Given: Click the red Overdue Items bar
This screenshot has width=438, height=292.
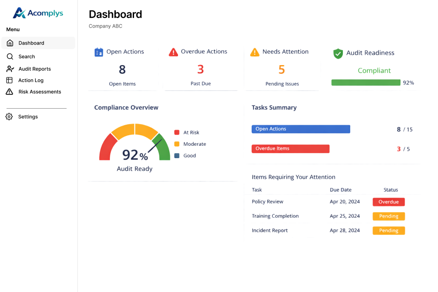Looking at the screenshot, I should (x=291, y=149).
